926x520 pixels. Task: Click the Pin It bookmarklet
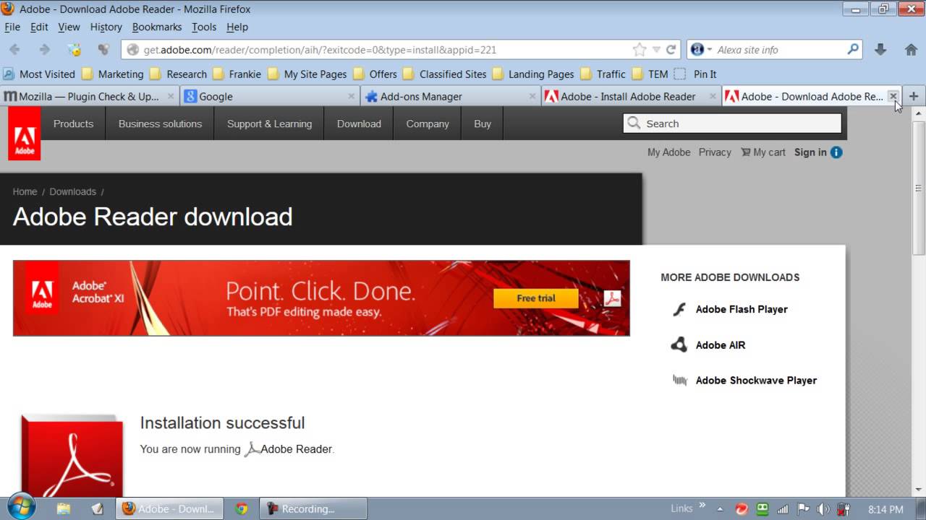tap(695, 74)
